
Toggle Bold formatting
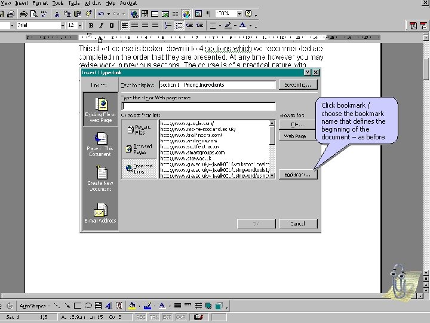tap(91, 25)
